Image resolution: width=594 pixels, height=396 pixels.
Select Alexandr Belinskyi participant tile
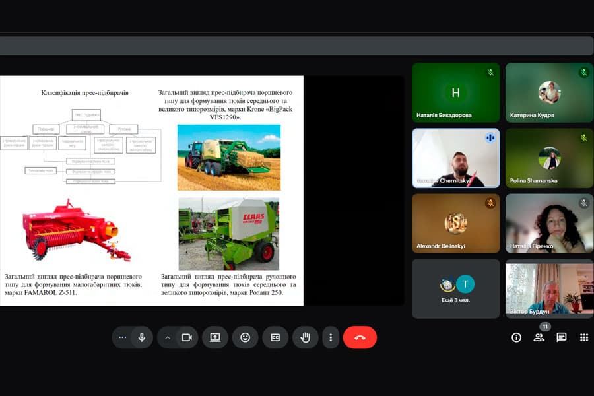(x=455, y=223)
